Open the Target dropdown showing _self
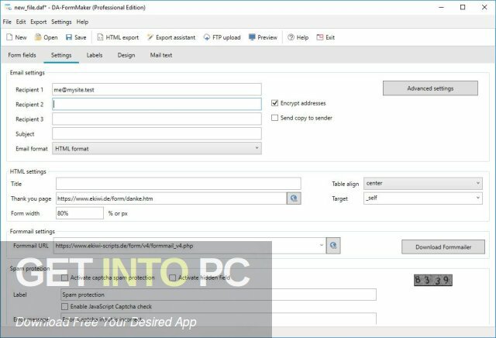Image resolution: width=496 pixels, height=338 pixels. coord(423,198)
